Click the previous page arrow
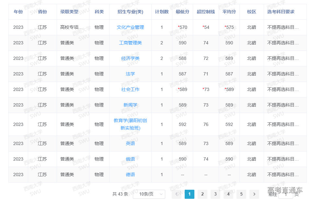 click(177, 194)
